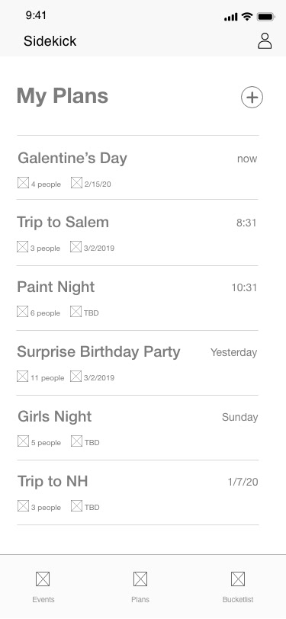Click the Sidekick app title
The width and height of the screenshot is (286, 619).
[50, 41]
